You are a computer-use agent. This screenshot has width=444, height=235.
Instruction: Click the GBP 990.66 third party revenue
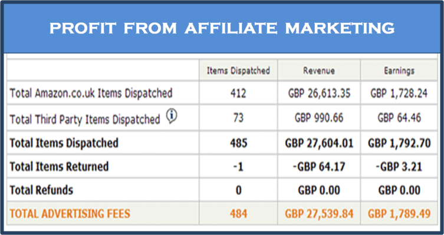point(319,118)
